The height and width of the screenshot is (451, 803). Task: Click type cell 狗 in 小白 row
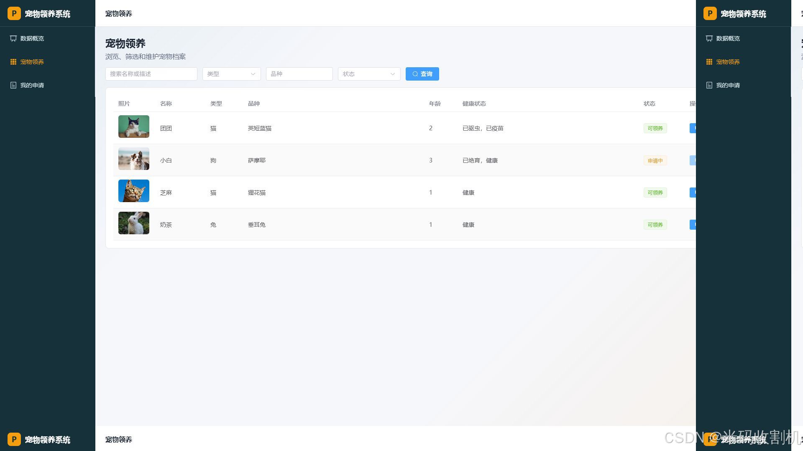point(213,160)
